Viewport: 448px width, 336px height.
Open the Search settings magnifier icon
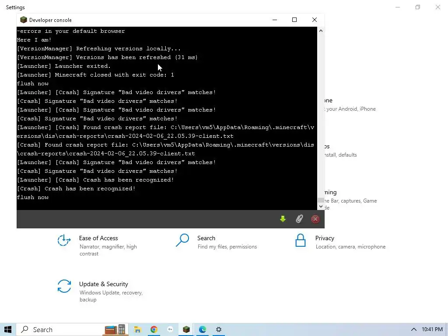(182, 240)
